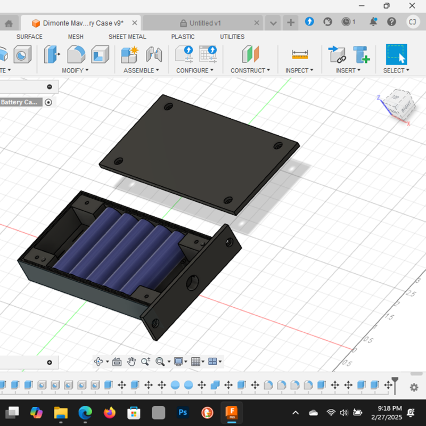Close the Untitled v1 tab
426x426 pixels.
pyautogui.click(x=257, y=23)
